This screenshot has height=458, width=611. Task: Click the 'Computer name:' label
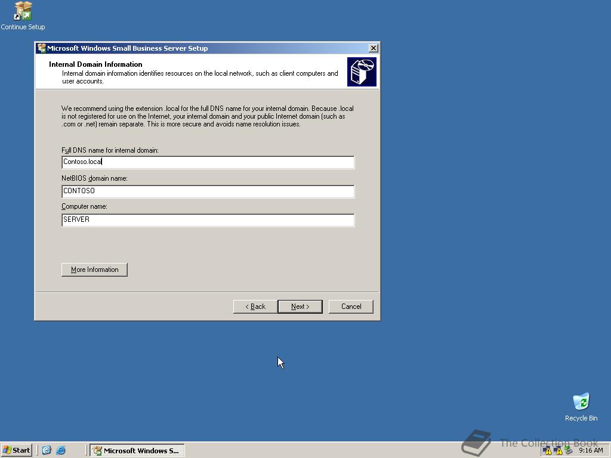point(84,206)
